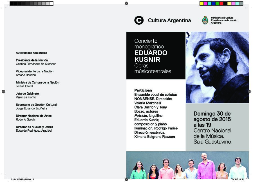Click the Cultura Argentina circular C logo

139,20
